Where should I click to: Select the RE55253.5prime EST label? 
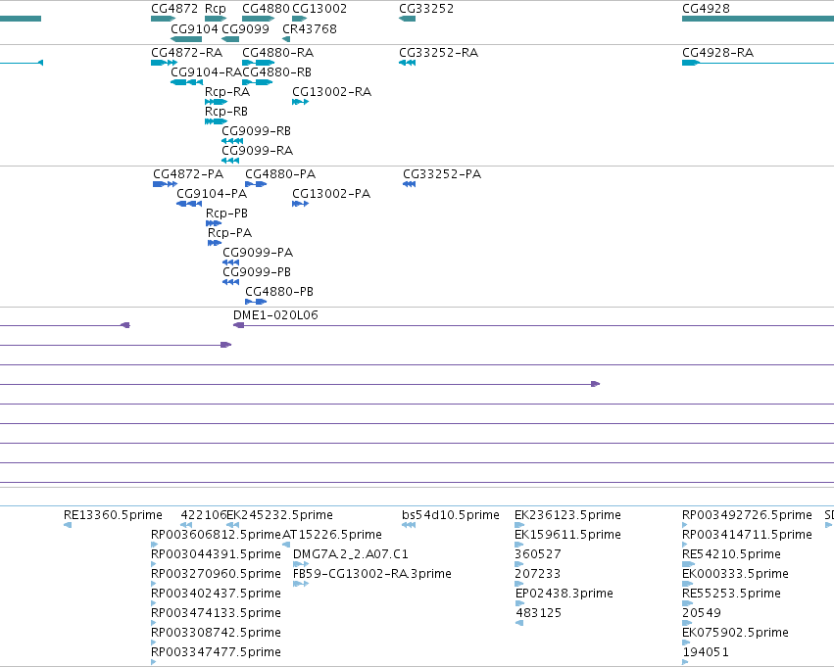pos(731,595)
